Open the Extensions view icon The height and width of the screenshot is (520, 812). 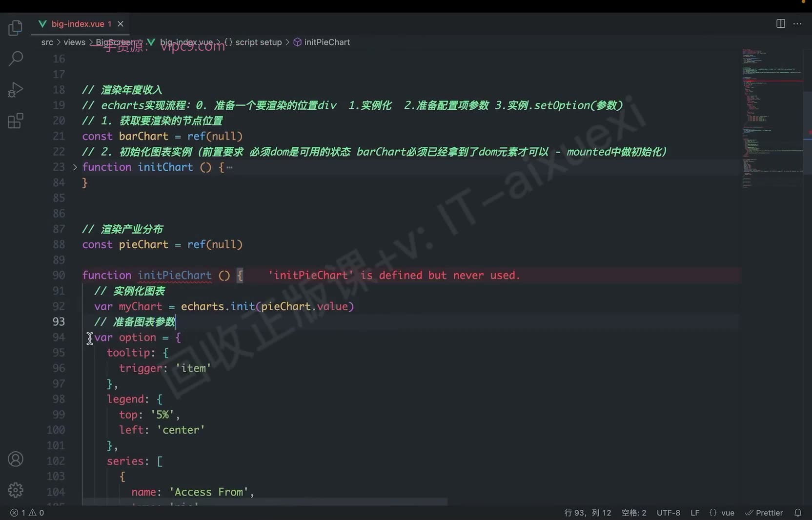tap(16, 120)
